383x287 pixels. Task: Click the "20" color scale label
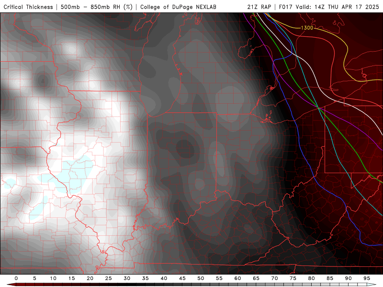click(x=90, y=278)
